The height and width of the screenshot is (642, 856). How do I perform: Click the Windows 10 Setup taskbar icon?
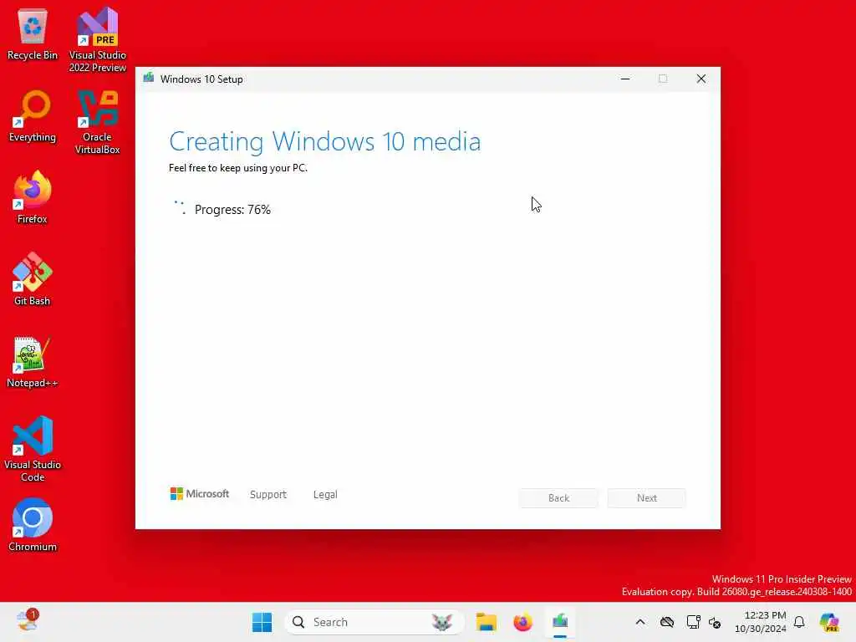[x=560, y=622]
